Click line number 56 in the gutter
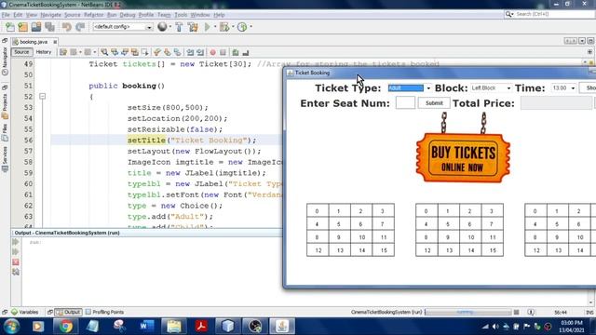Image resolution: width=596 pixels, height=335 pixels. (29, 141)
